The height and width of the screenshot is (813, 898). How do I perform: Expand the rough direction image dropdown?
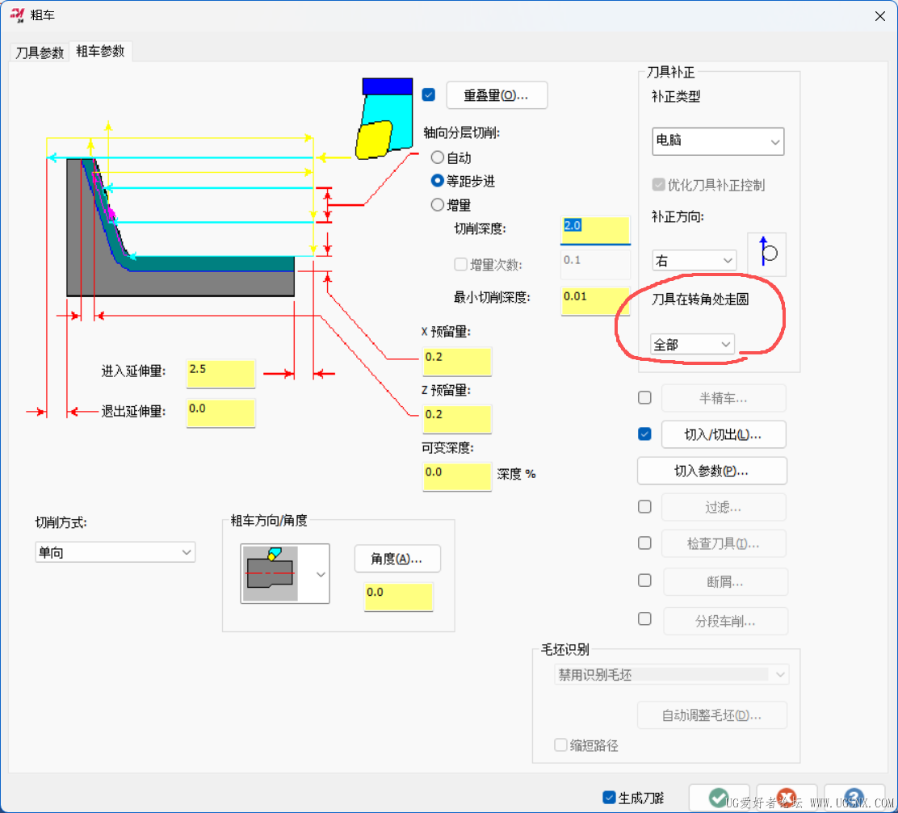pyautogui.click(x=321, y=574)
